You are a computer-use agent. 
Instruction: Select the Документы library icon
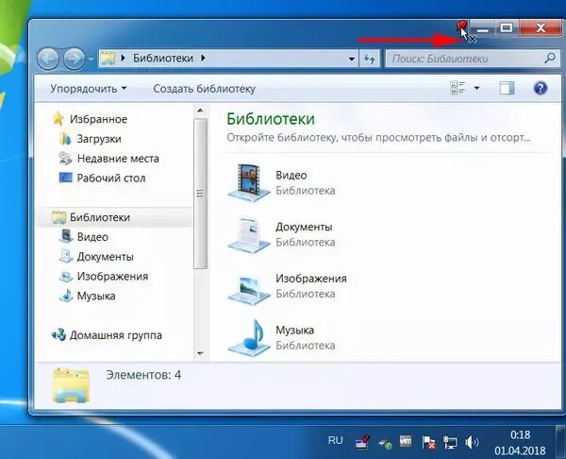[x=249, y=234]
